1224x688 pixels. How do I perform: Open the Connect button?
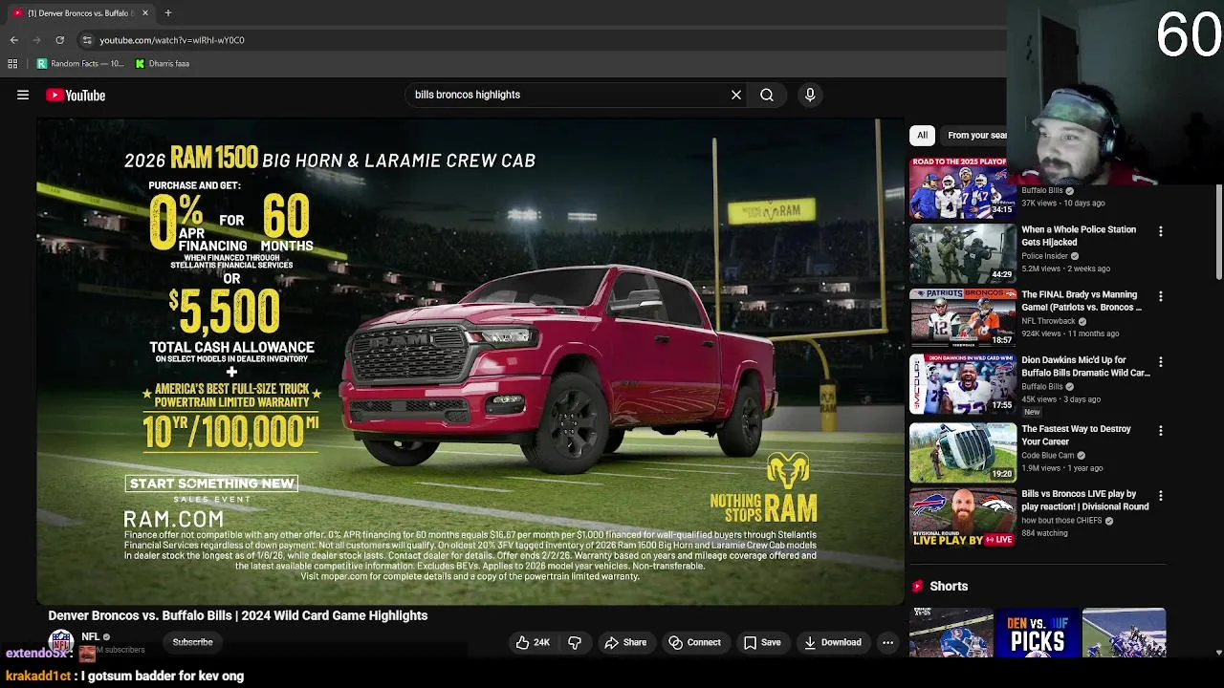tap(694, 642)
